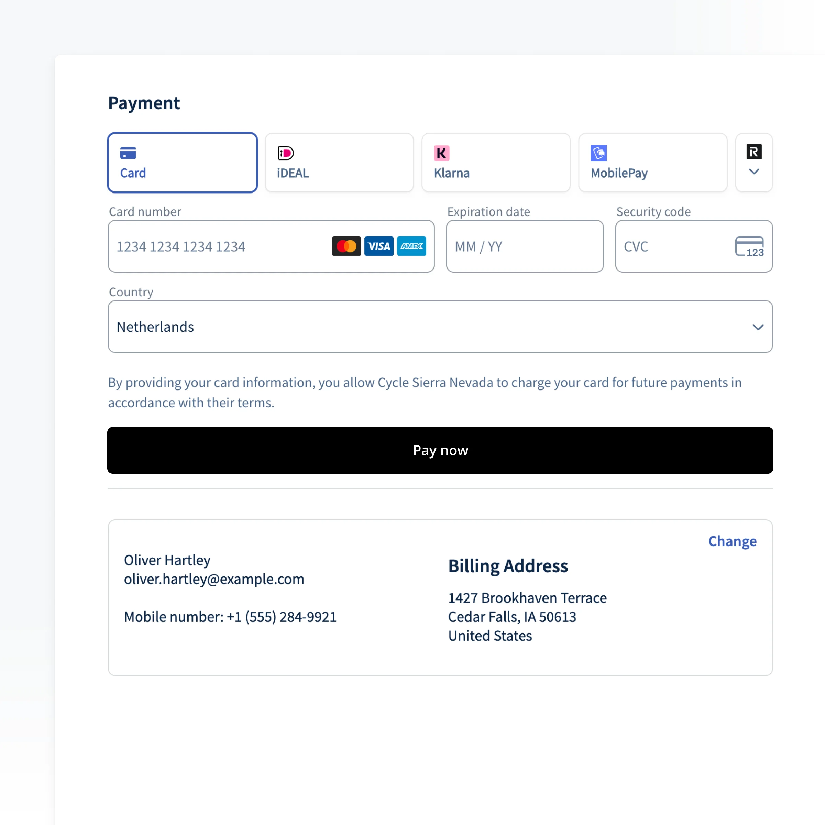The image size is (825, 825).
Task: Focus the Card number input field
Action: 271,246
